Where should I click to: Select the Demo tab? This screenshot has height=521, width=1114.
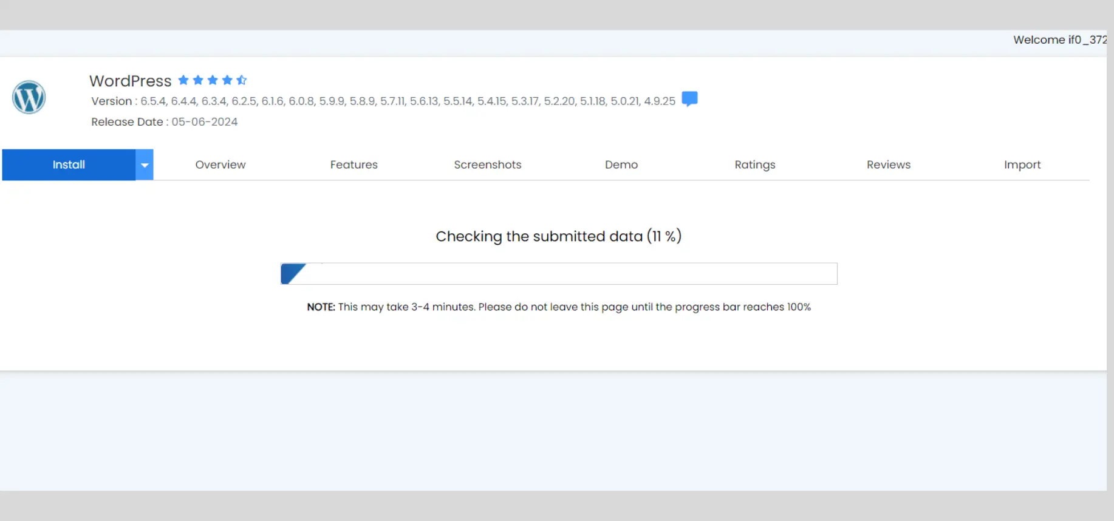[x=621, y=165]
